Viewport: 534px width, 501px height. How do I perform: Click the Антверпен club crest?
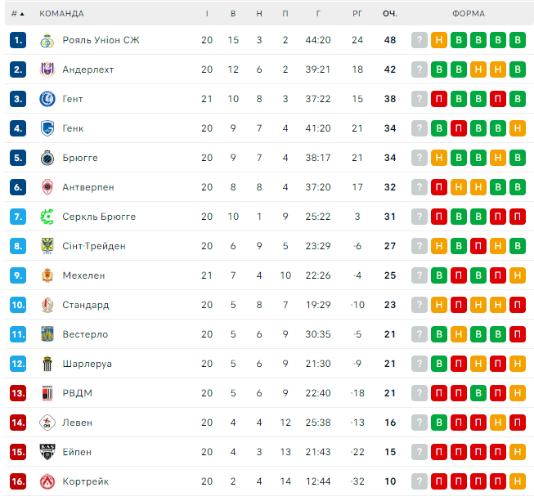tap(46, 187)
